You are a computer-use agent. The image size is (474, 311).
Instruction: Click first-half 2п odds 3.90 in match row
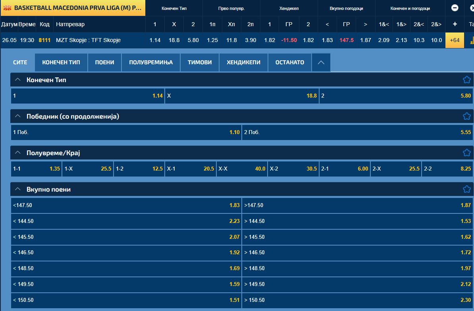[250, 40]
